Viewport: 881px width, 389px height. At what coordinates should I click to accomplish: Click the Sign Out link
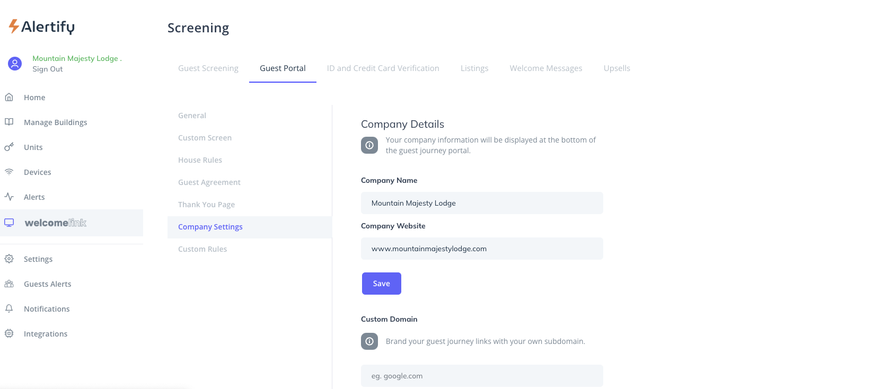48,69
